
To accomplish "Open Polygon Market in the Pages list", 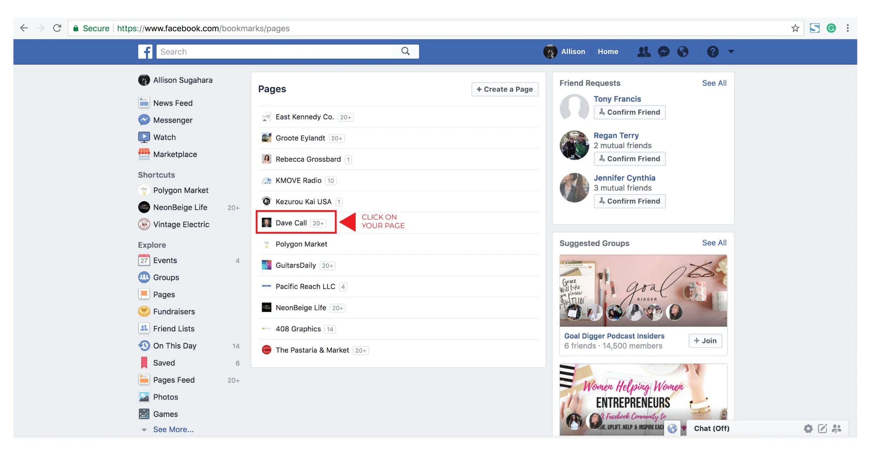I will (301, 244).
